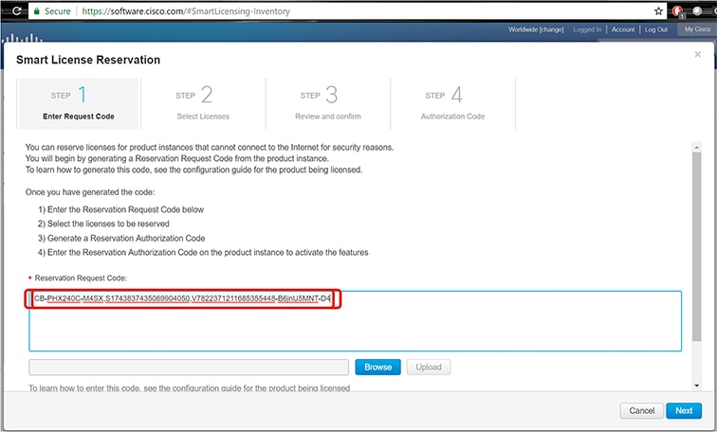Select Step 1 Enter Request Code tab
The width and height of the screenshot is (717, 432).
78,103
